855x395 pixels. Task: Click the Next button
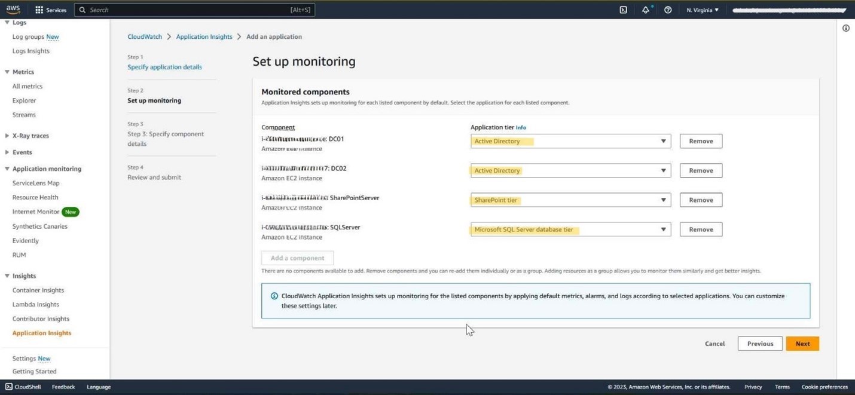pyautogui.click(x=802, y=344)
